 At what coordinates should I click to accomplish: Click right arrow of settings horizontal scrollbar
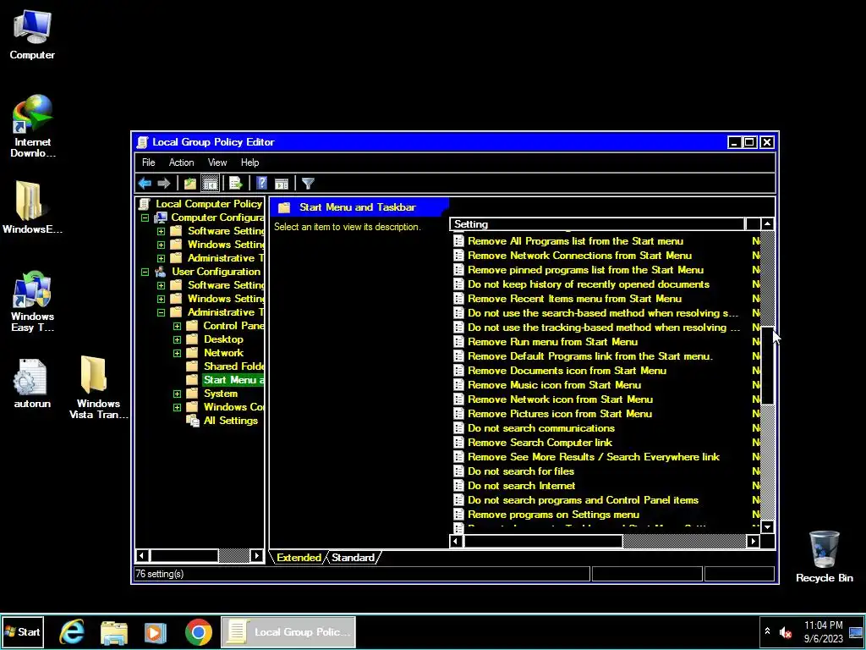coord(754,541)
